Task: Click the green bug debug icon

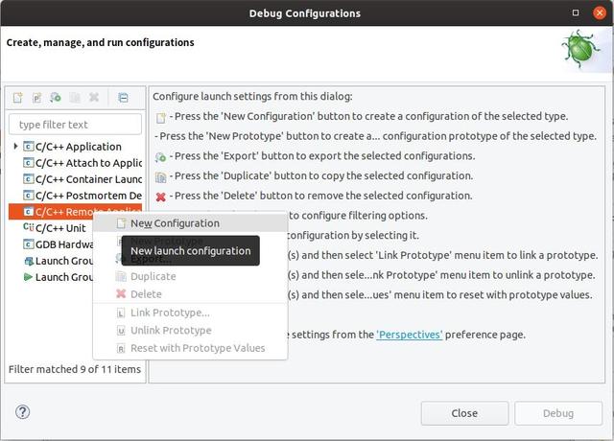Action: (581, 50)
